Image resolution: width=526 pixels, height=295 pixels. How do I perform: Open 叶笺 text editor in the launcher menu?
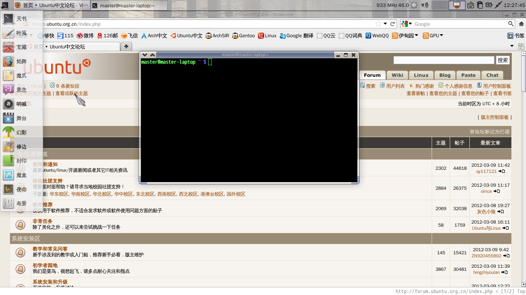tap(21, 33)
